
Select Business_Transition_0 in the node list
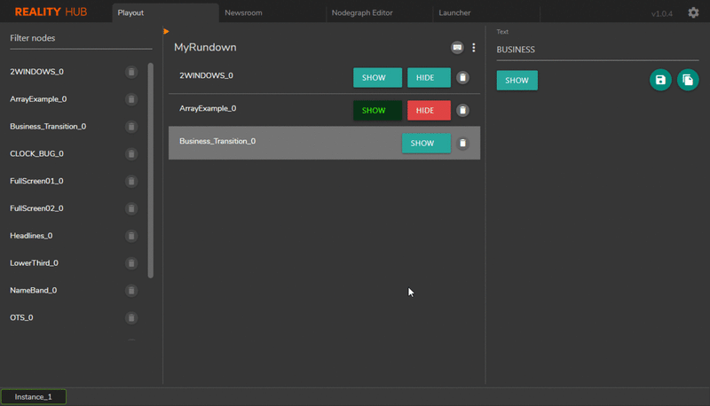pos(48,127)
